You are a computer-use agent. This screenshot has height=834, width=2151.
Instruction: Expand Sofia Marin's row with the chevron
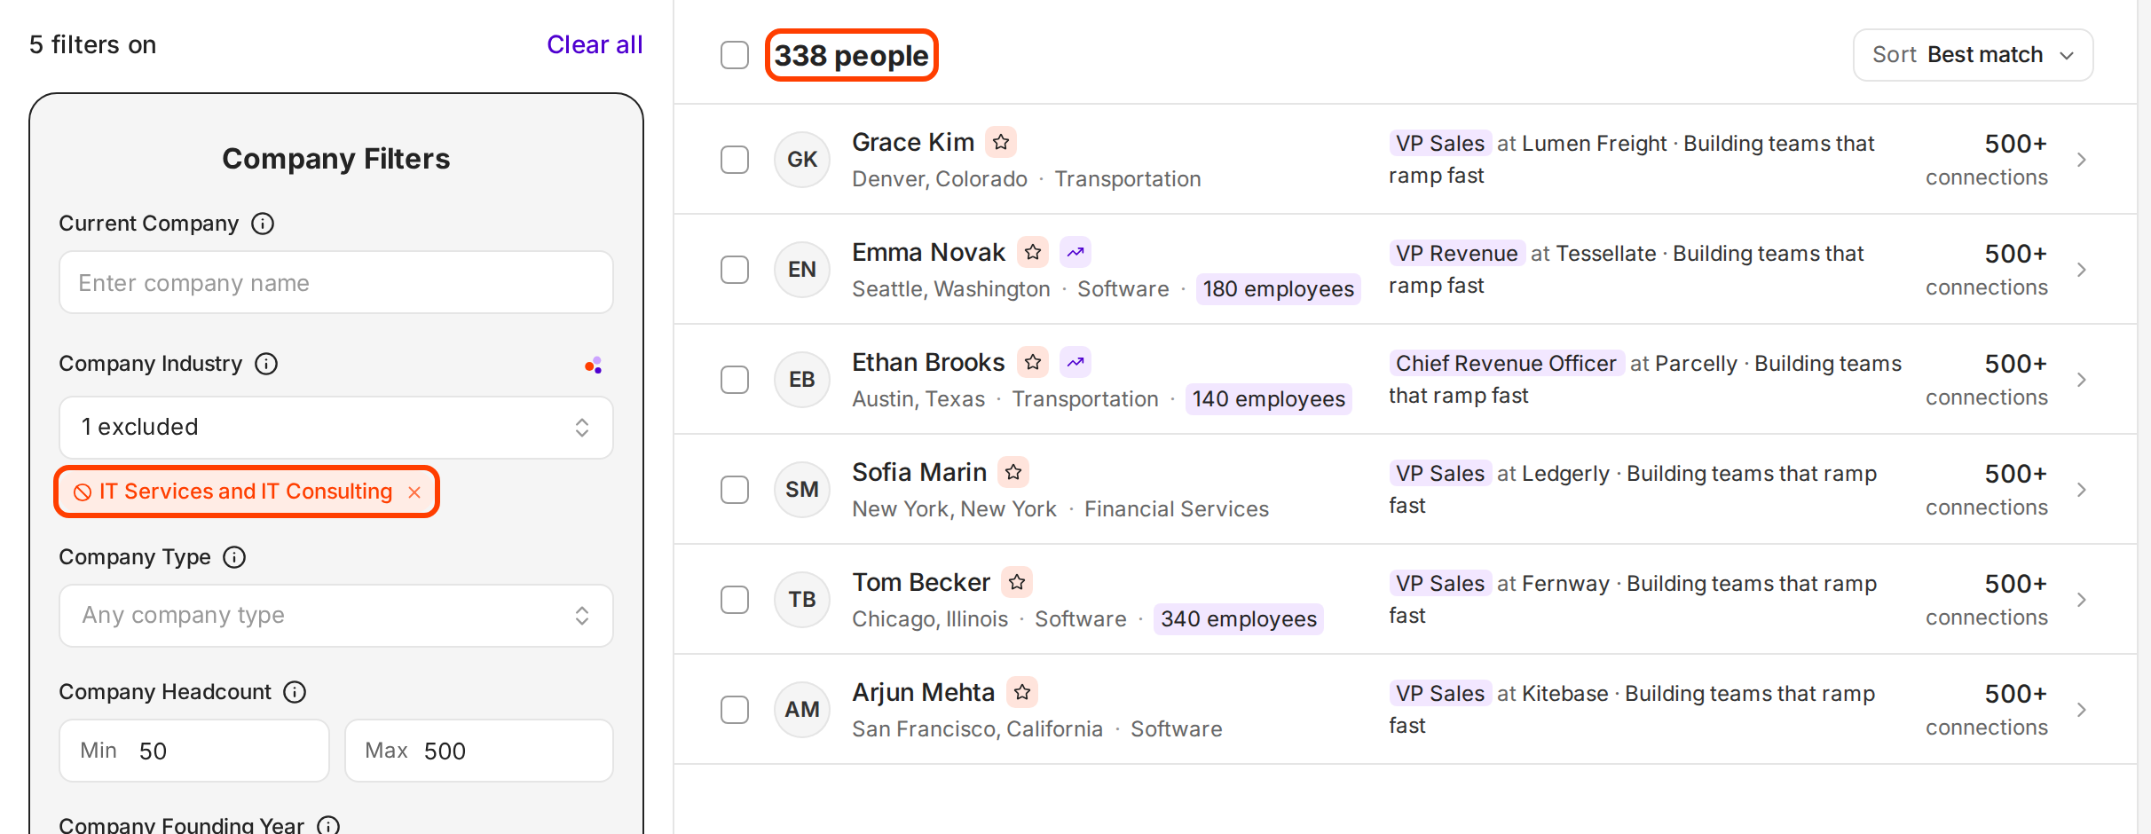[2082, 490]
